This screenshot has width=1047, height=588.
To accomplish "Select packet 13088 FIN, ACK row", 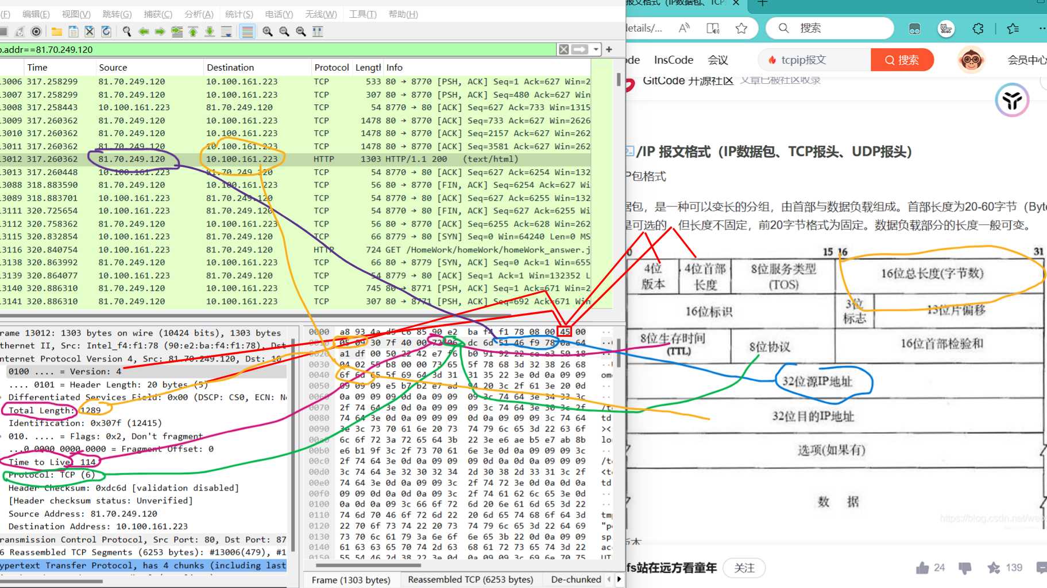I will [x=295, y=185].
